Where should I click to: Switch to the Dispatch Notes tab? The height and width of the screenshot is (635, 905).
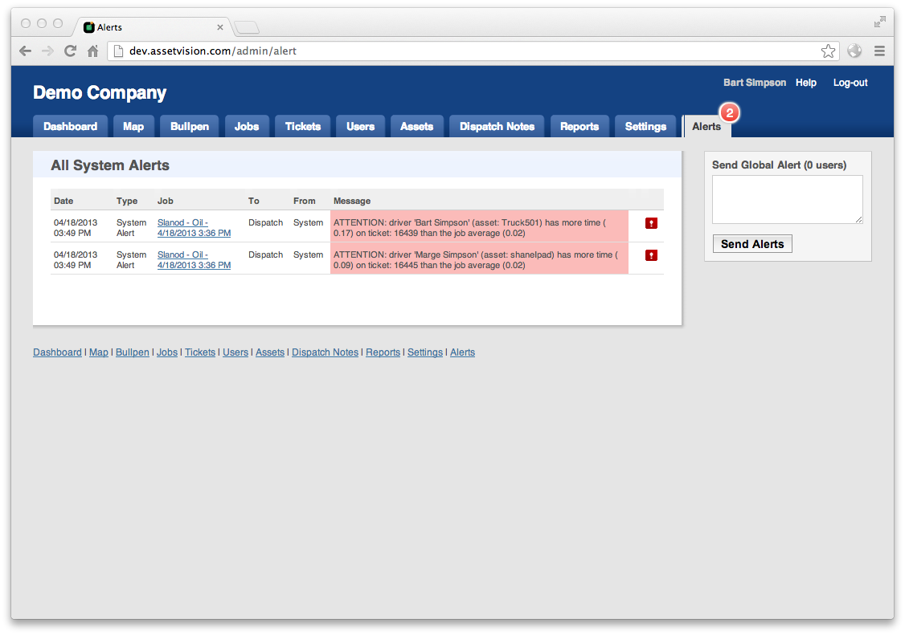click(x=497, y=127)
